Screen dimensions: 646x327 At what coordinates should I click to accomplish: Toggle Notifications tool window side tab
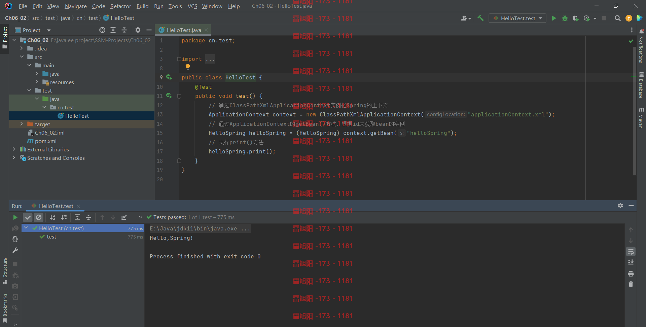tap(641, 46)
